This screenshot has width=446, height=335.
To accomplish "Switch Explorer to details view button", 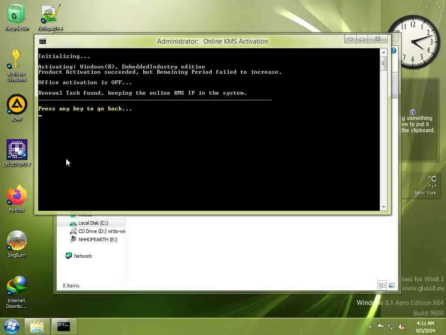I will (x=382, y=285).
